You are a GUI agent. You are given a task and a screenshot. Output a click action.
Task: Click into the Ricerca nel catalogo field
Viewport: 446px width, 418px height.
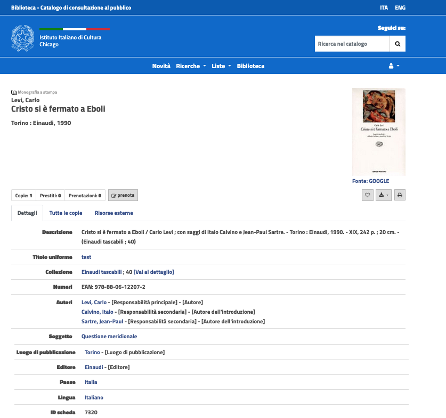pyautogui.click(x=352, y=44)
